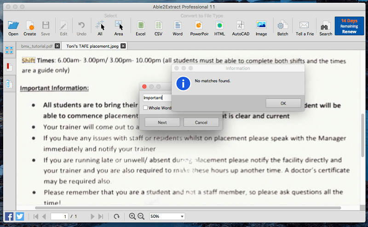Close Toni's TAFE placement.jpeg tab
The height and width of the screenshot is (227, 368).
[x=123, y=46]
